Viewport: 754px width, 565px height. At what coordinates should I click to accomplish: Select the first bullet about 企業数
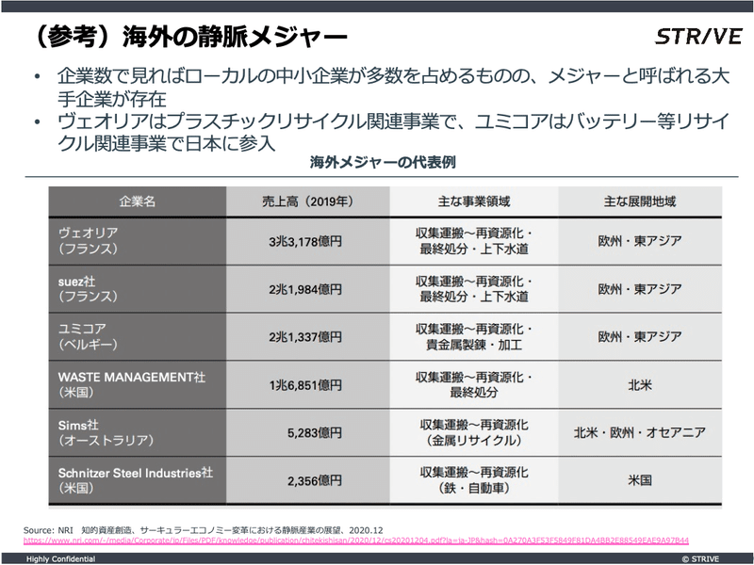pos(393,88)
